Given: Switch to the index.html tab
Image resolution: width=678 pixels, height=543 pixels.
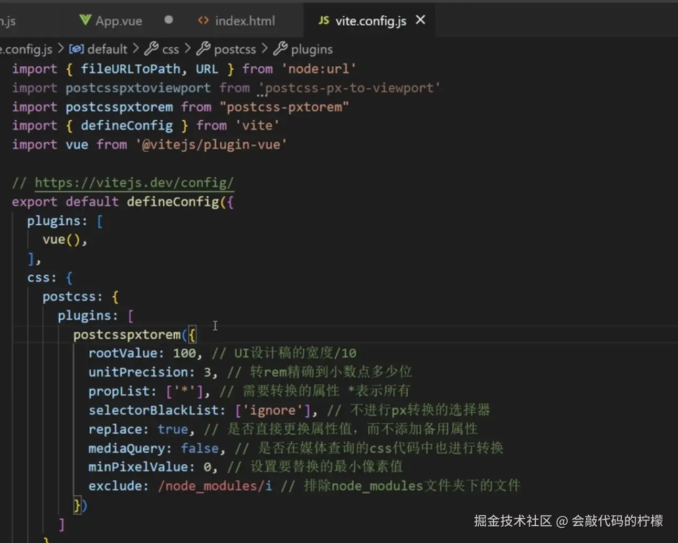Looking at the screenshot, I should tap(245, 21).
